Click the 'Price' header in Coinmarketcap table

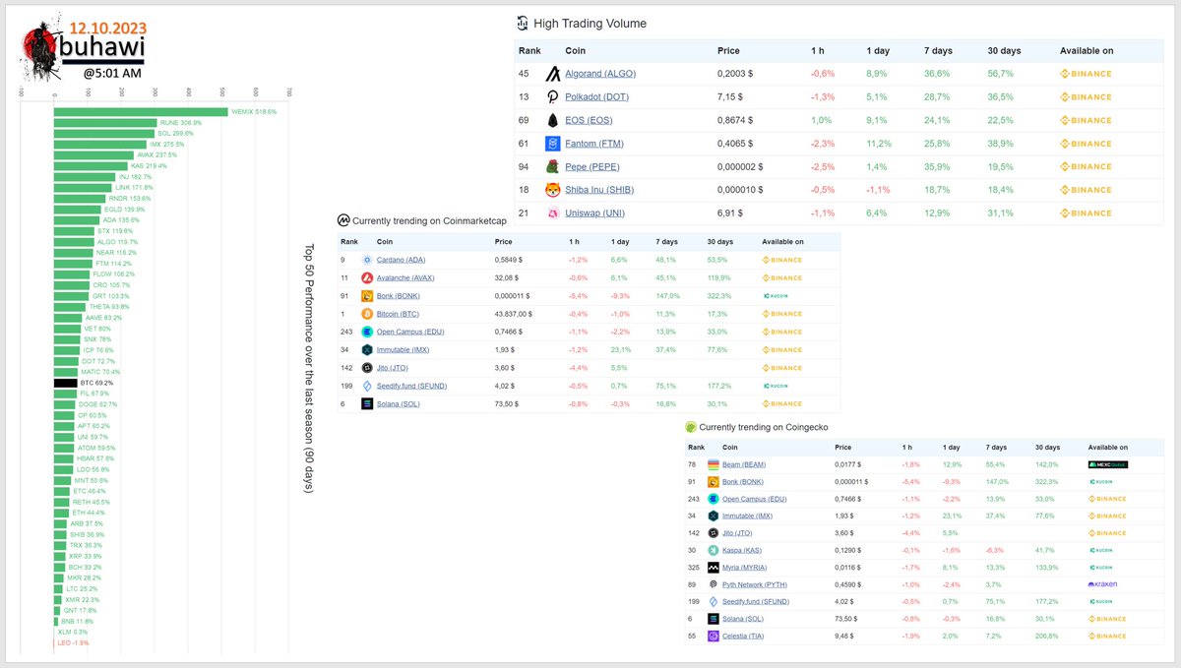[x=503, y=241]
